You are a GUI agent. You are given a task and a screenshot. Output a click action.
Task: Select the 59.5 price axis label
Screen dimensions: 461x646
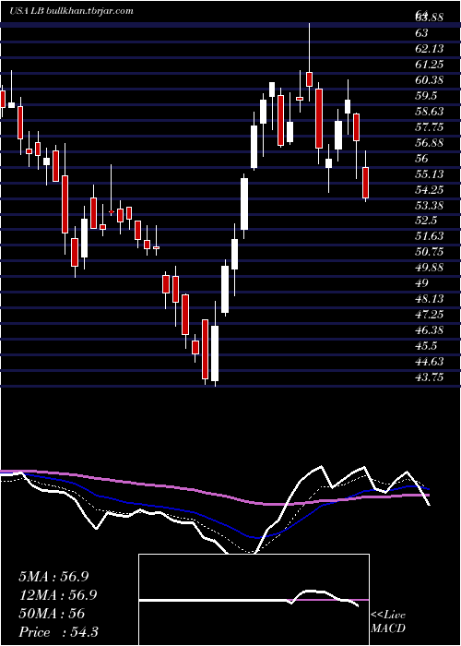[x=426, y=96]
